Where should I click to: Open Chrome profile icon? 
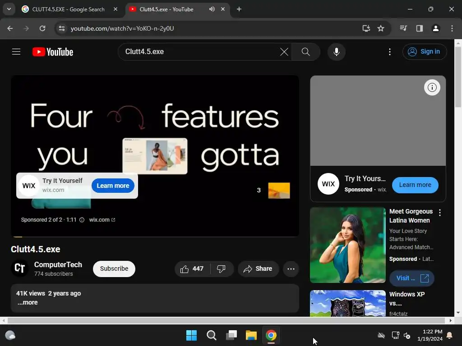[436, 28]
